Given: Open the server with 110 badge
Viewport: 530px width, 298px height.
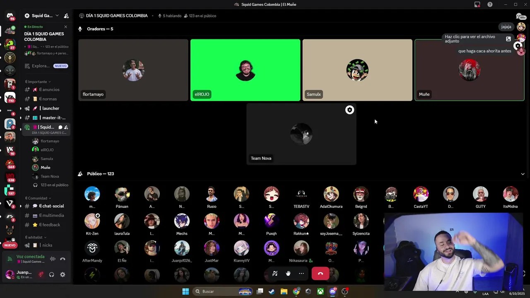Looking at the screenshot, I should click(10, 97).
